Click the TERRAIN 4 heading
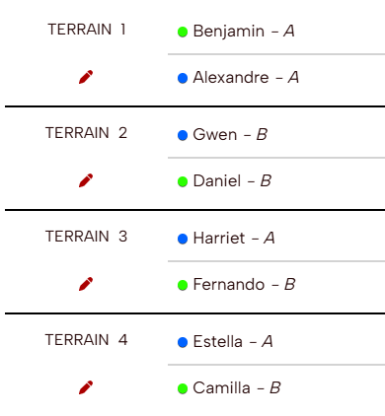 point(86,340)
